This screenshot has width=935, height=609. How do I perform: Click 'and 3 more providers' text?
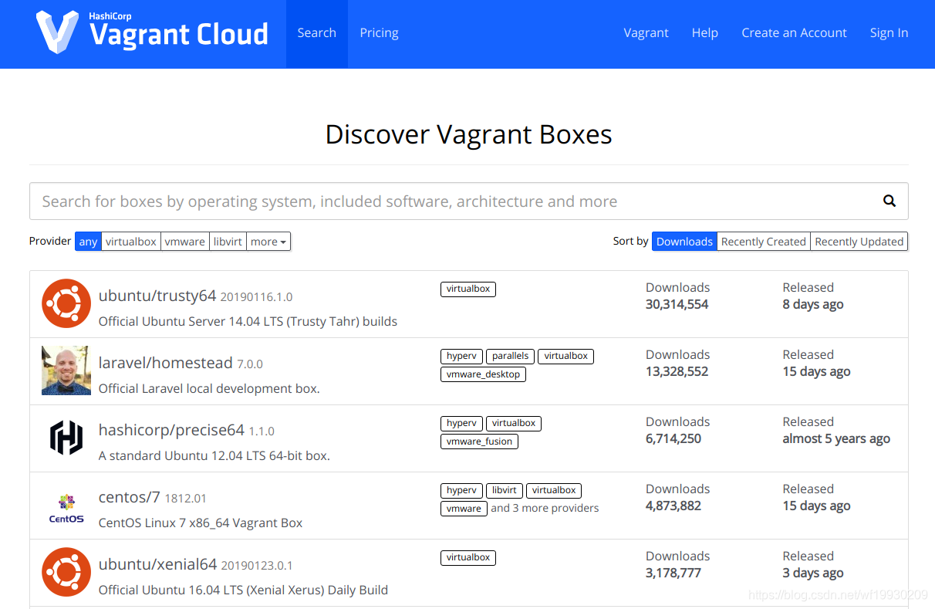pos(545,508)
